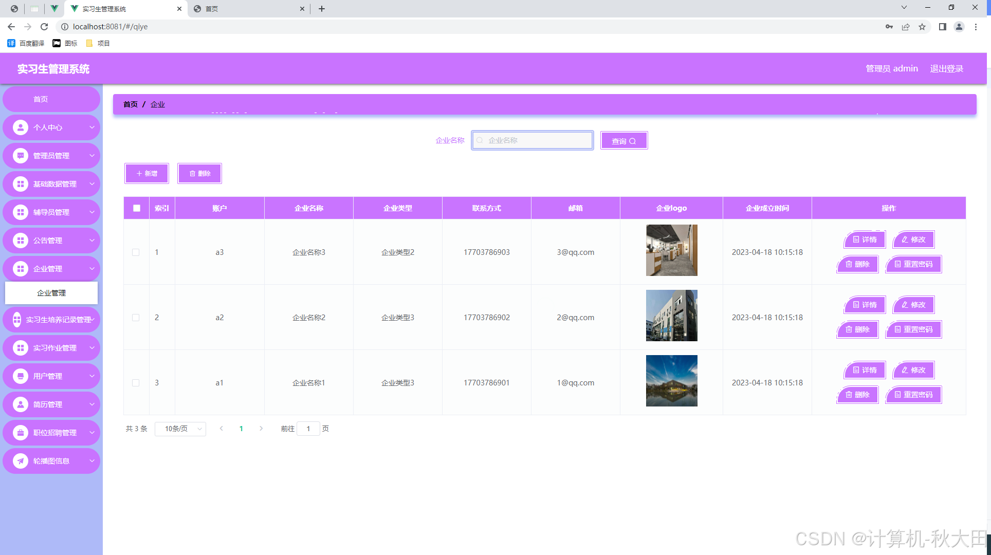The image size is (991, 555).
Task: Open the 项目 bookmark folder
Action: (x=98, y=43)
